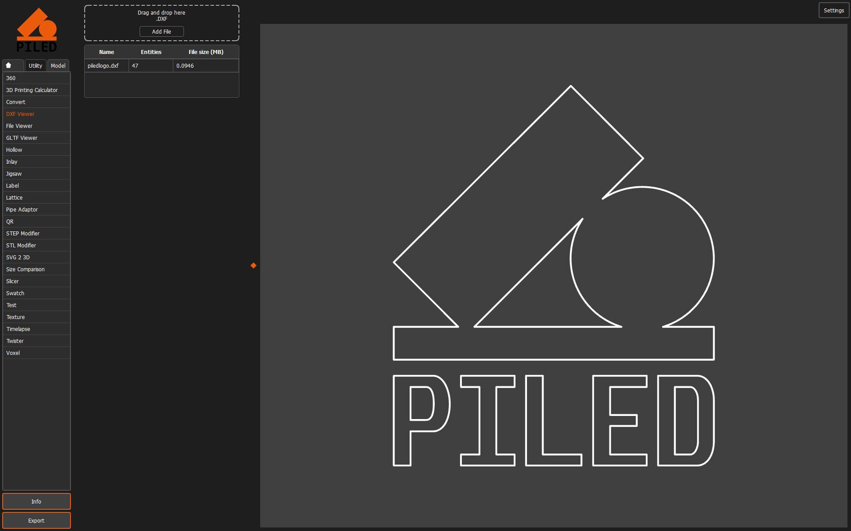Switch to the Model tab

[58, 65]
